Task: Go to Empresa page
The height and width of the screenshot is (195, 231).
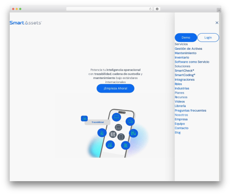Action: tap(181, 119)
